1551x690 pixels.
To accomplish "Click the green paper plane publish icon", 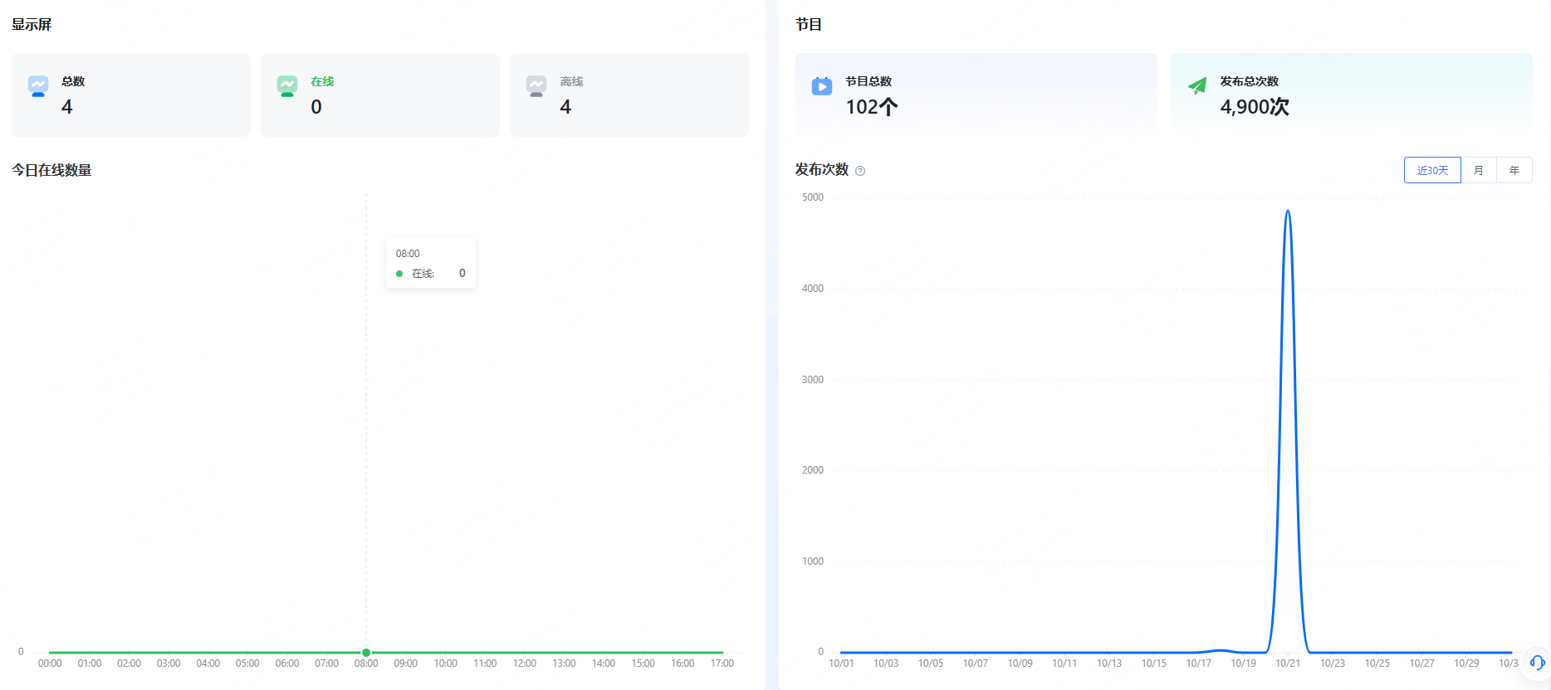I will 1197,86.
